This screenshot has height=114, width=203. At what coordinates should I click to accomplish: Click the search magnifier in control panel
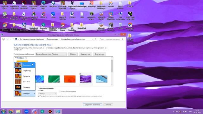coord(122,39)
